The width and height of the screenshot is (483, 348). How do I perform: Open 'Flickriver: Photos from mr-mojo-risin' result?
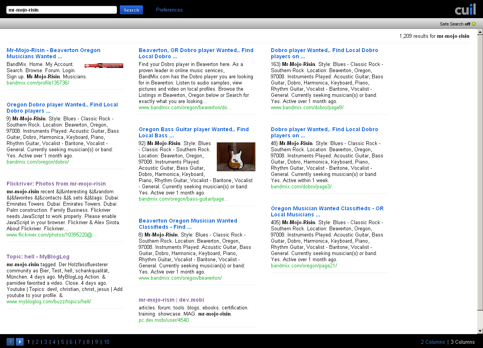56,184
